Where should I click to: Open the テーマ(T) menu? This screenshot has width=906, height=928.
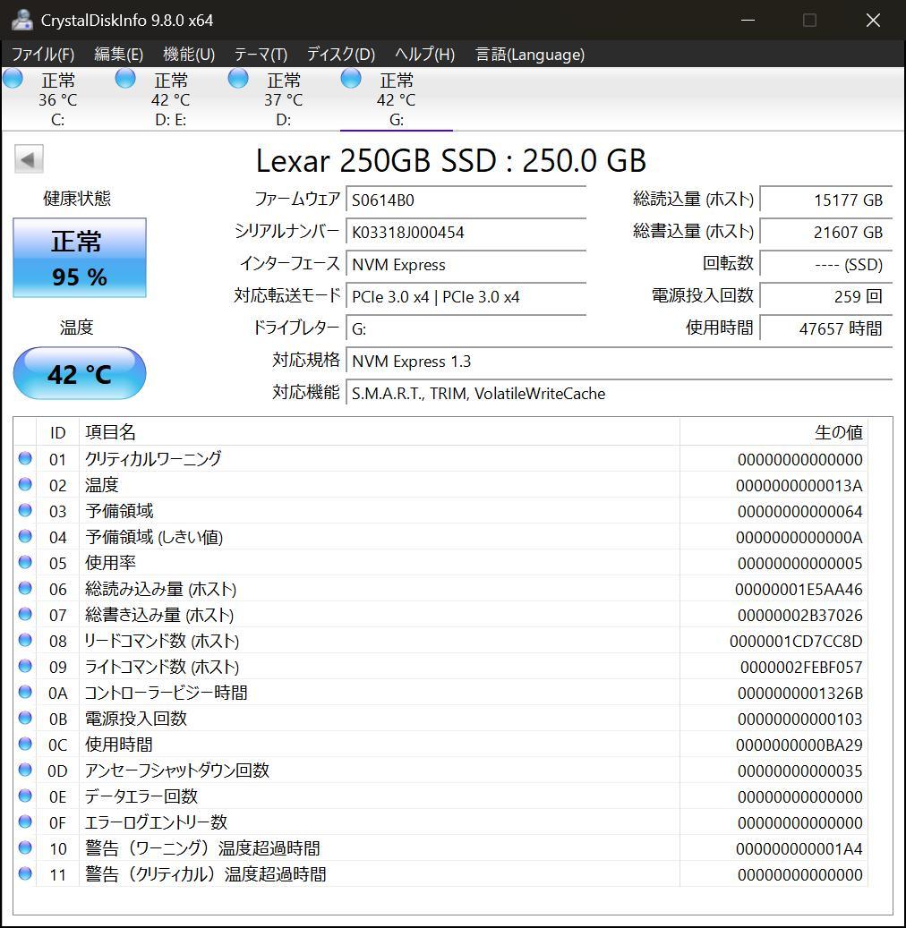tap(261, 55)
